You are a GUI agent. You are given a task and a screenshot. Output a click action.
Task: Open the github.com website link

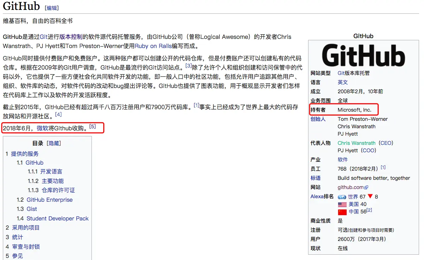[351, 187]
